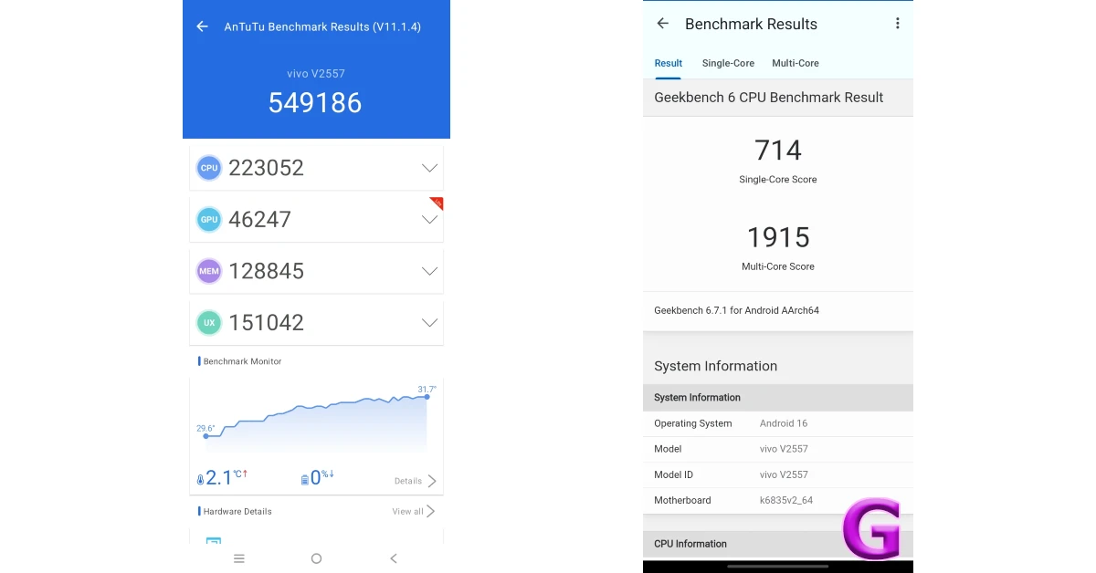Tap the 31.7° end point on graph
The width and height of the screenshot is (1096, 573).
[427, 396]
